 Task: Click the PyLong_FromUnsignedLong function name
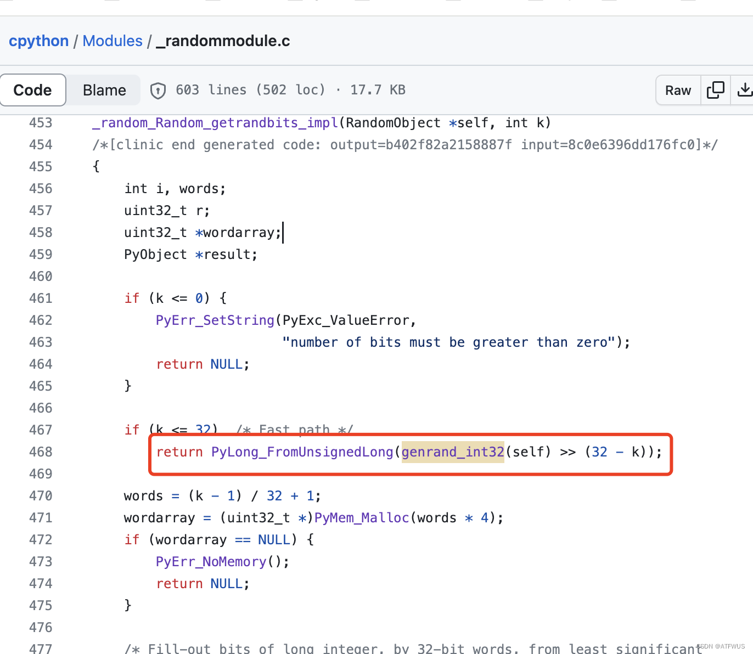[302, 452]
